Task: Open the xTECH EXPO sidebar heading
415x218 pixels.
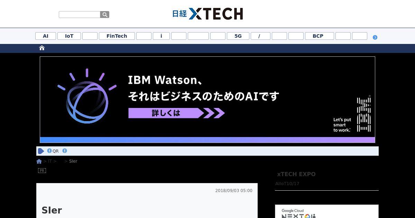Action: coord(296,174)
